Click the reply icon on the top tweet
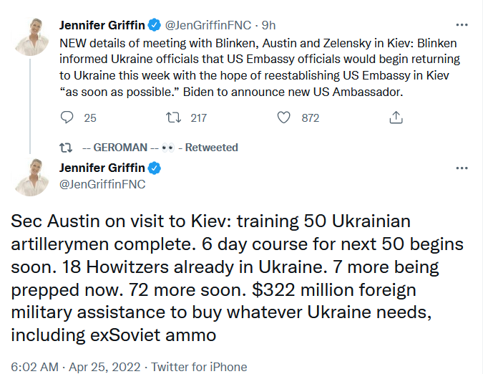The width and height of the screenshot is (483, 374). [x=67, y=118]
